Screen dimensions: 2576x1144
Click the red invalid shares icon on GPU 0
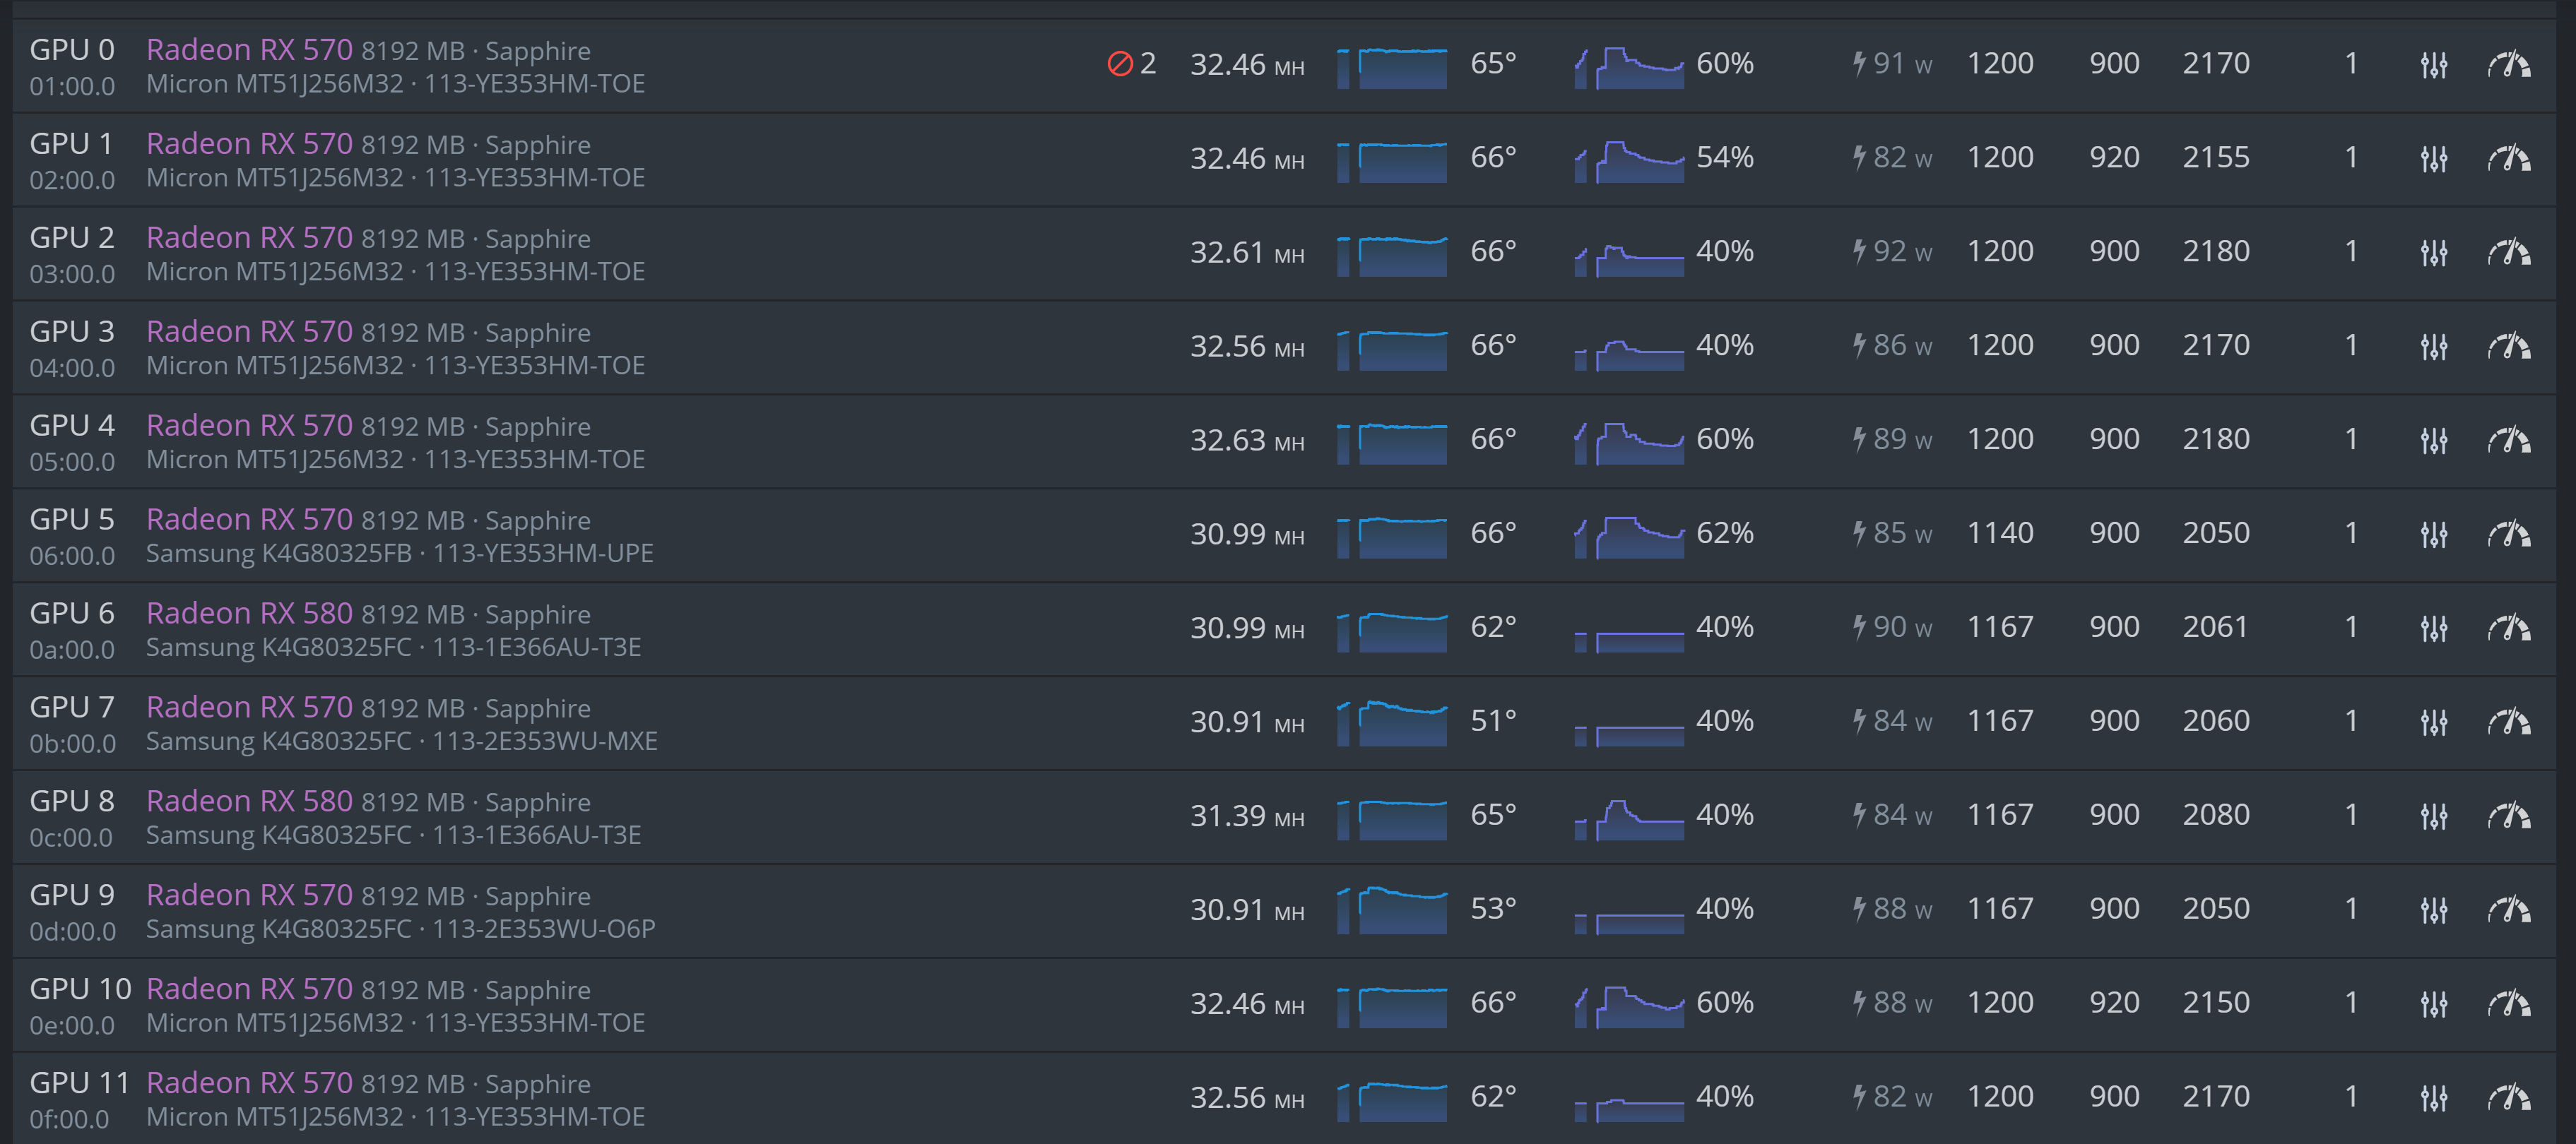[1120, 64]
